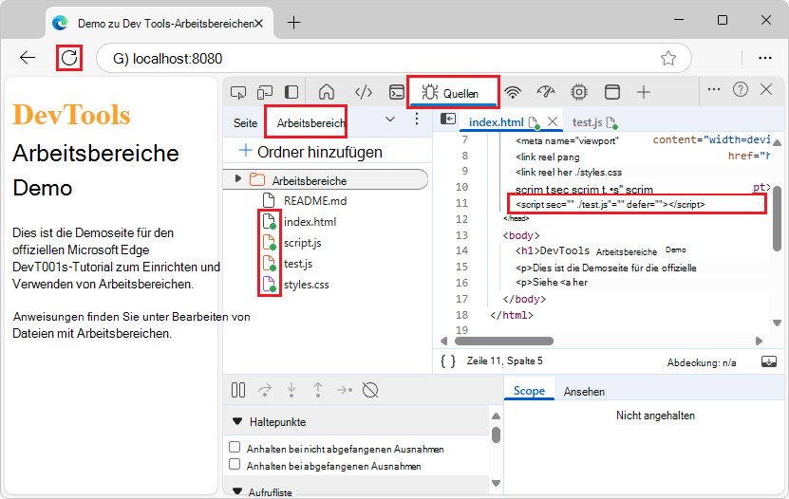Open the browser Settings and more menu
This screenshot has height=499, width=789.
tap(765, 58)
